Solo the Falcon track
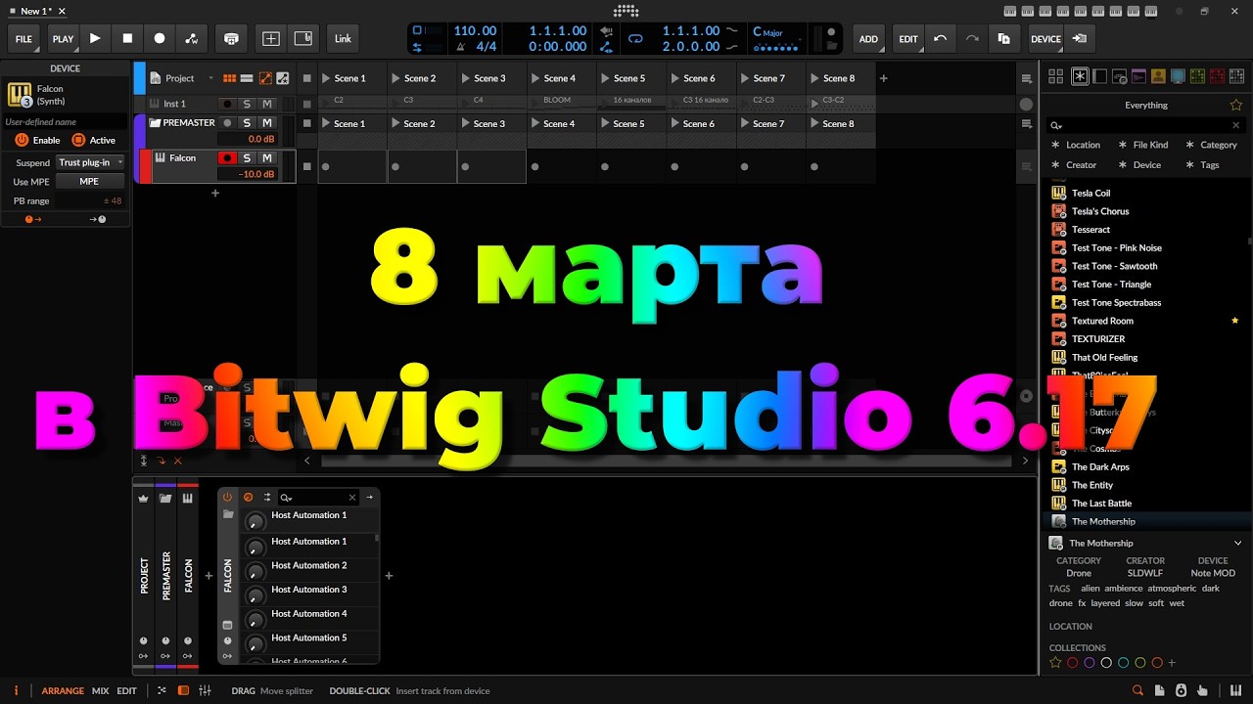The width and height of the screenshot is (1253, 704). tap(247, 158)
